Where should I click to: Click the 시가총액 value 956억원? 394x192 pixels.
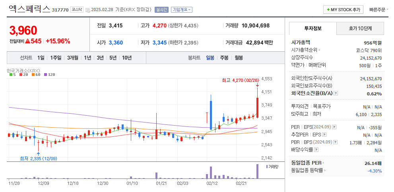click(373, 43)
